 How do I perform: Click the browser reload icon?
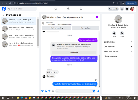click(x=10, y=3)
